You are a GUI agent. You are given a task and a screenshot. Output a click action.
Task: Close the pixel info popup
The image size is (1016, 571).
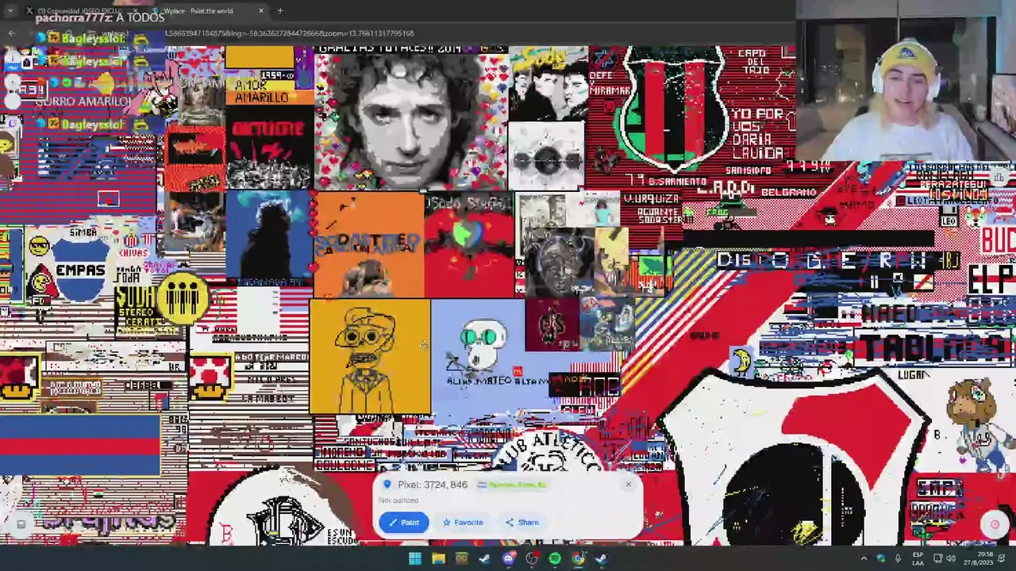[628, 484]
